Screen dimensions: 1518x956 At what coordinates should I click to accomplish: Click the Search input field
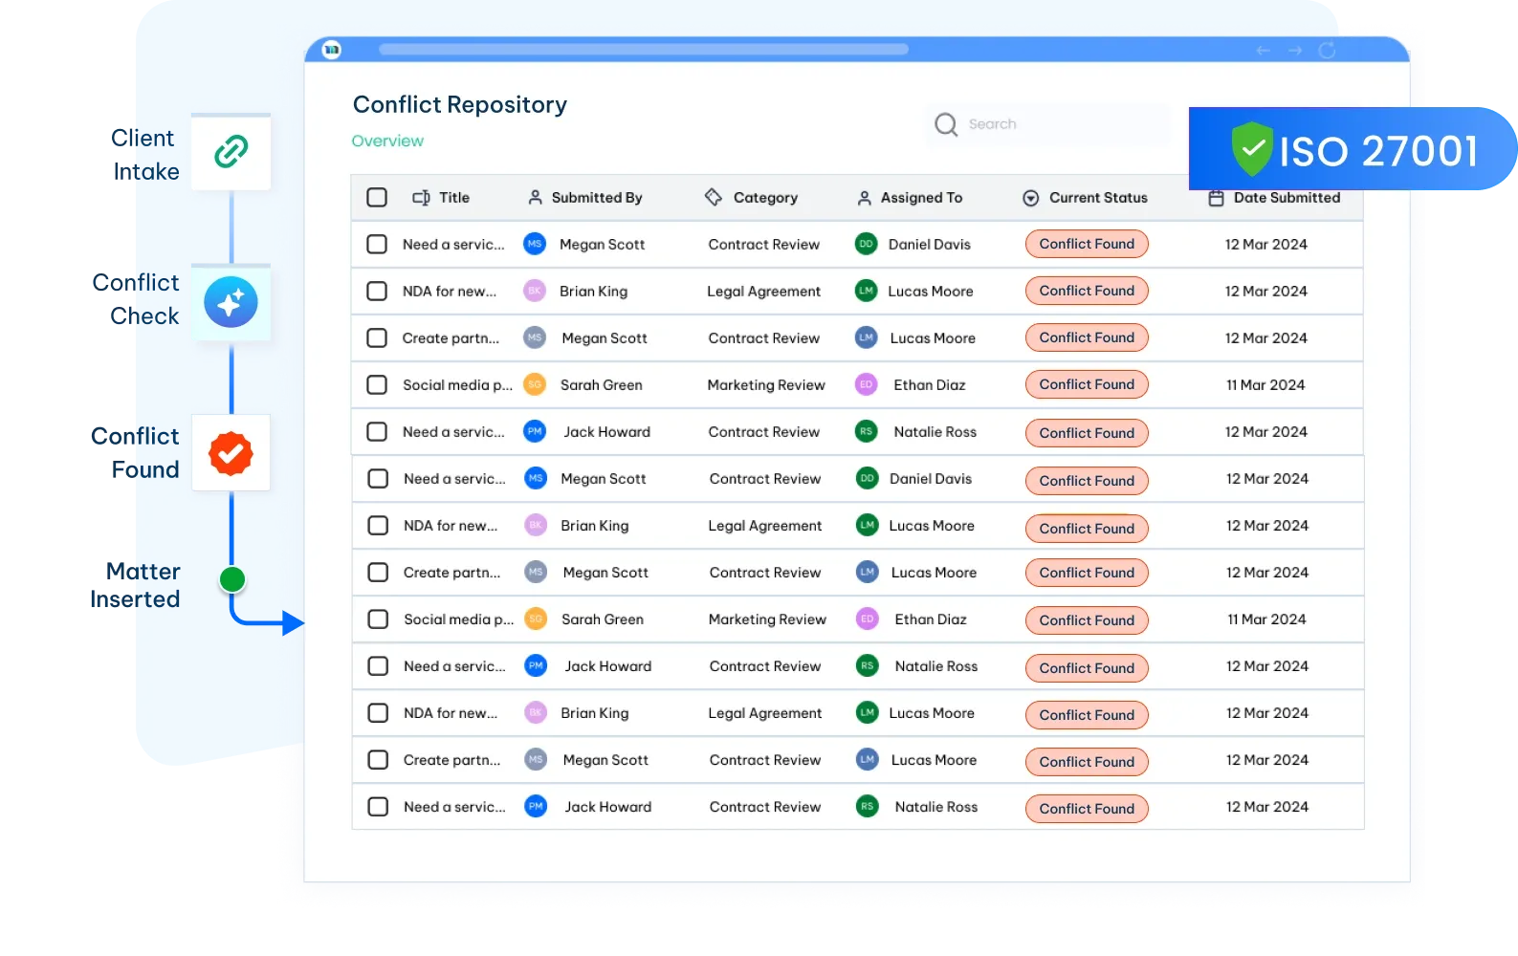click(x=1047, y=124)
